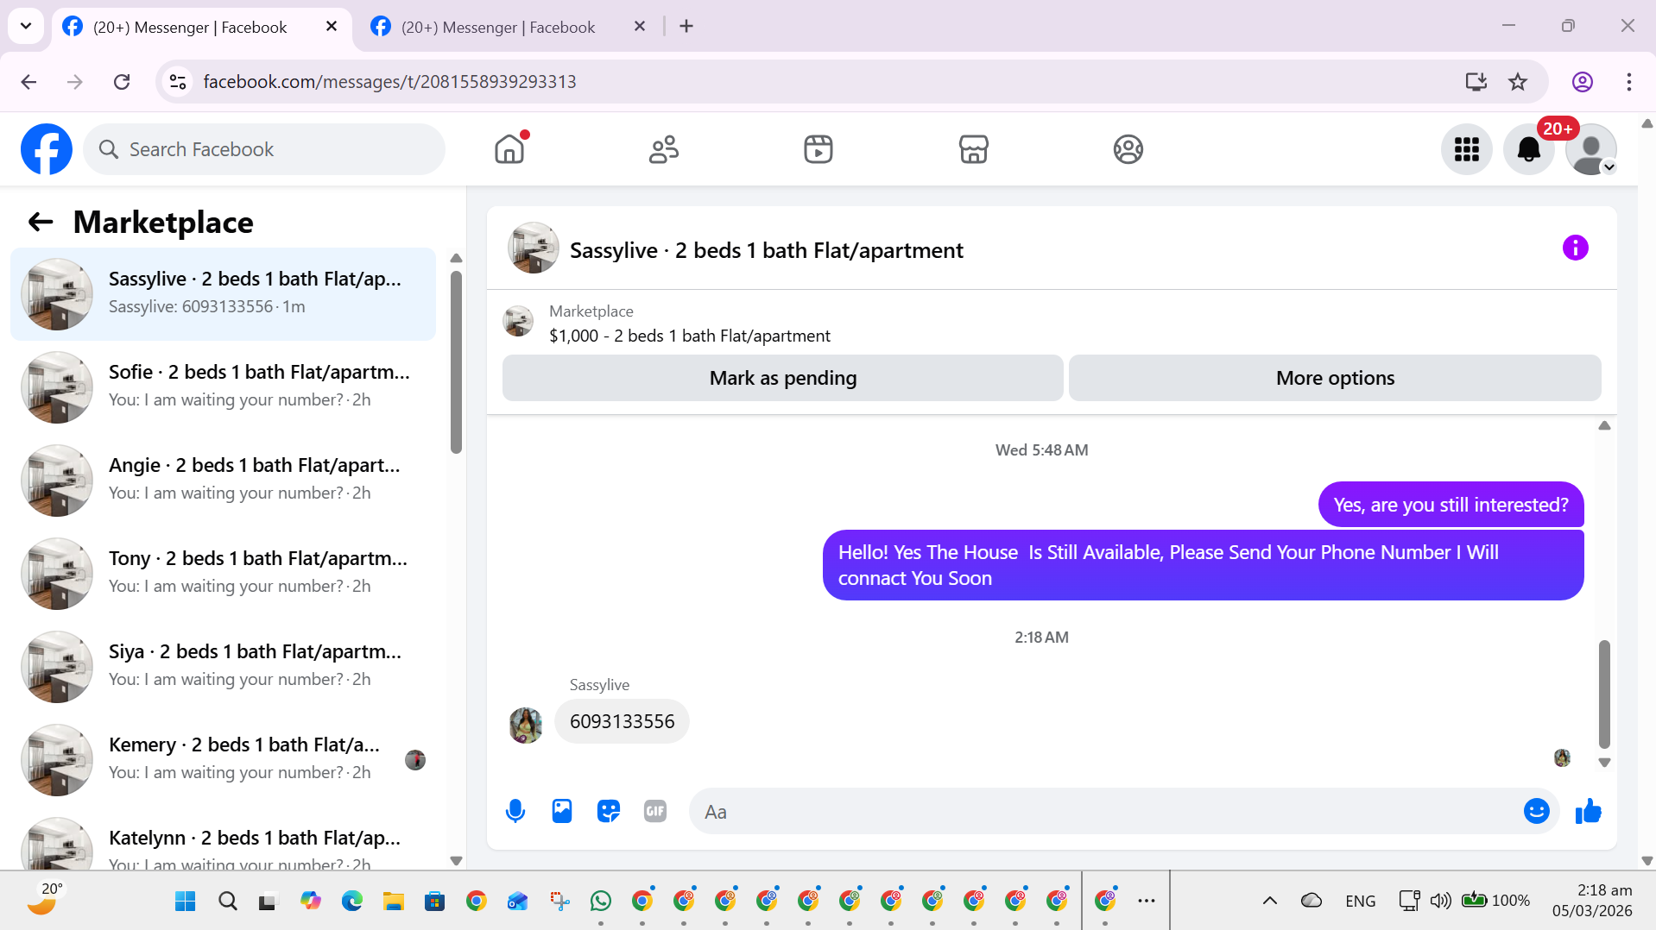Open the Facebook grid menu icon

[1466, 149]
